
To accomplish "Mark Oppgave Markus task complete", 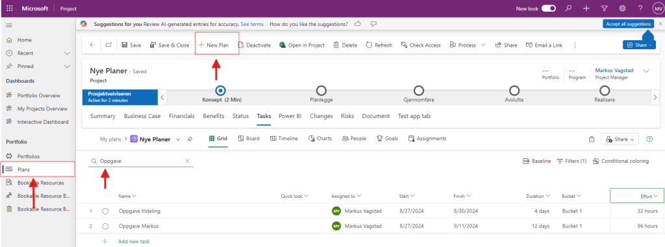I will 105,226.
